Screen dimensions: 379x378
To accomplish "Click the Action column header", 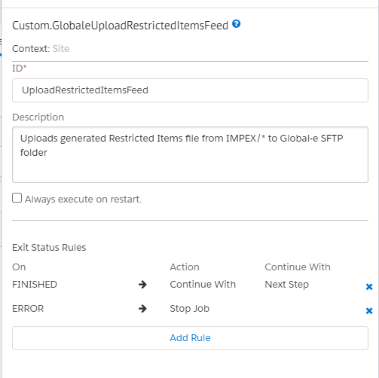I will pyautogui.click(x=185, y=267).
